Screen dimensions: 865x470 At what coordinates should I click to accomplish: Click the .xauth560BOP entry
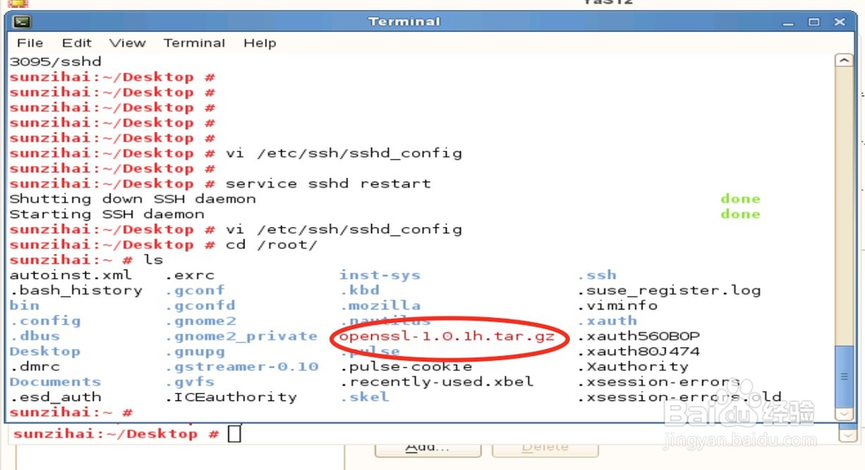pos(638,336)
